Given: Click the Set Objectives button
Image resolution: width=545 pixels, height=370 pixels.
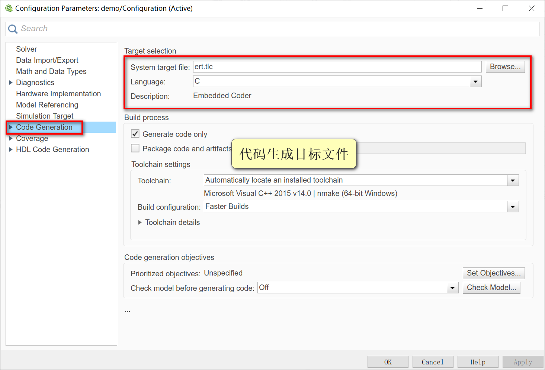Looking at the screenshot, I should [494, 273].
